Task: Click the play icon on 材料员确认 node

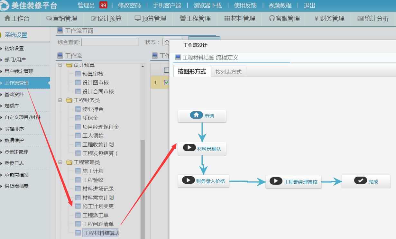Action: (189, 148)
